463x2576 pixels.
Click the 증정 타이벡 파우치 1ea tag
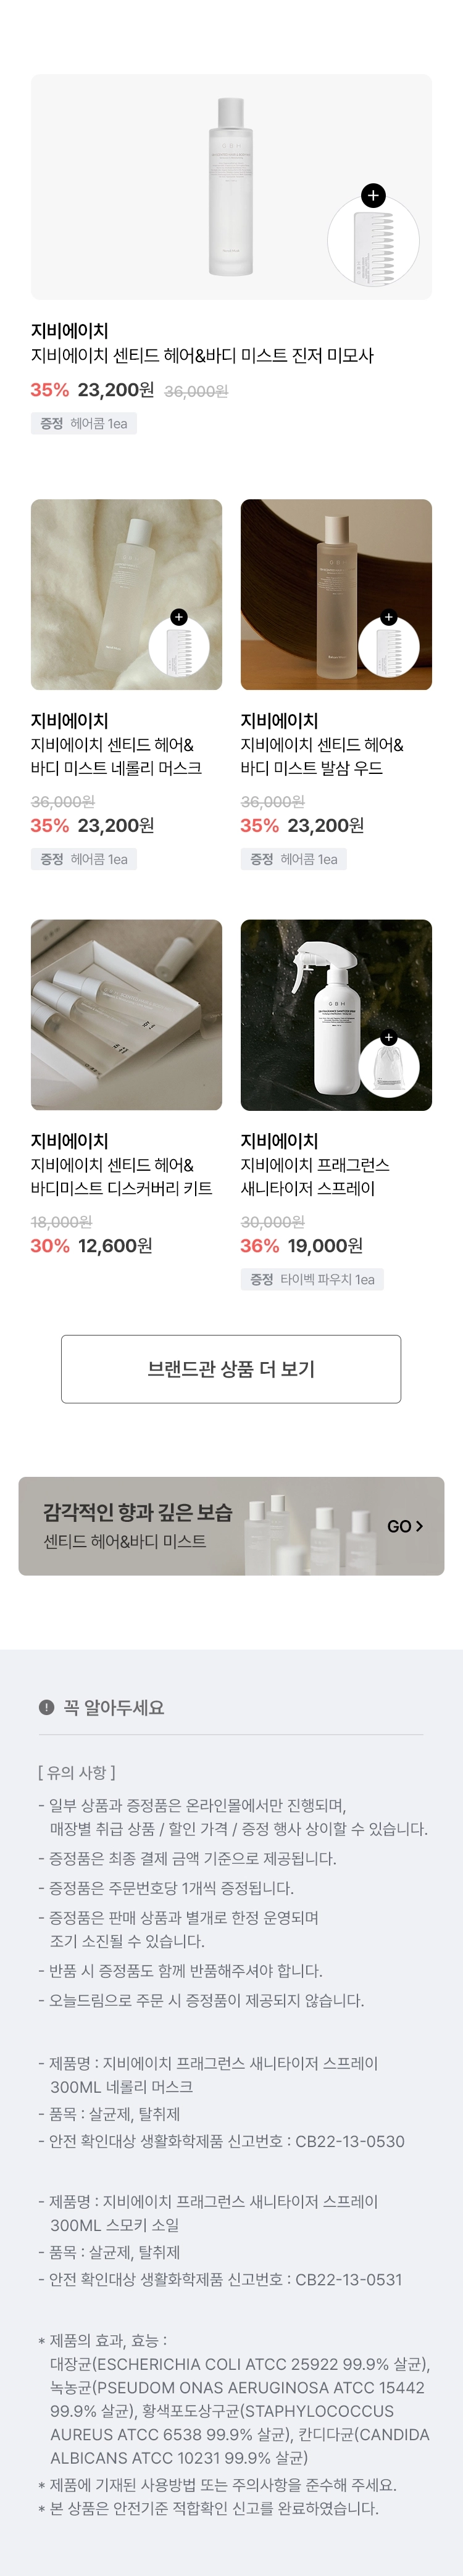pos(312,1279)
